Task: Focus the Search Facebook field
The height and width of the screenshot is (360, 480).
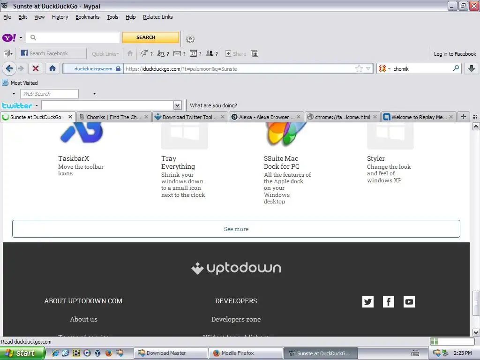Action: point(52,53)
